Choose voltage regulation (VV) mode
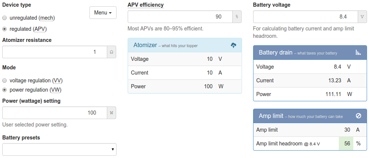The image size is (370, 158). coord(4,80)
